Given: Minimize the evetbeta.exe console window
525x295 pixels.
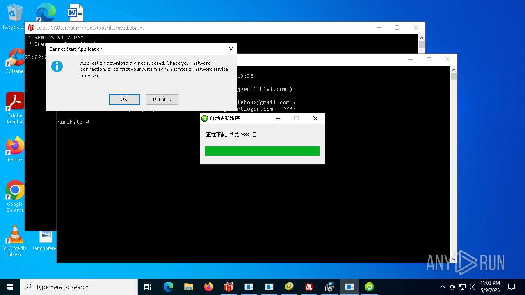Looking at the screenshot, I should (x=378, y=27).
